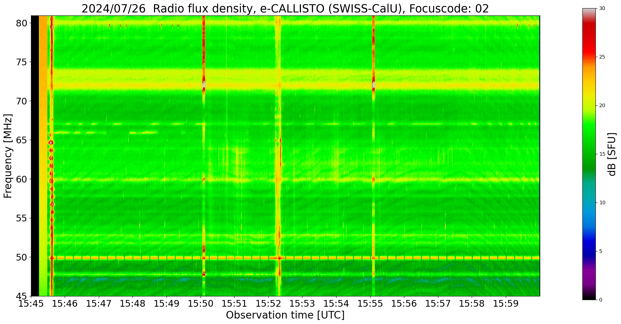Click the 55 MHz frequency tick label
621x324 pixels.
(x=22, y=218)
